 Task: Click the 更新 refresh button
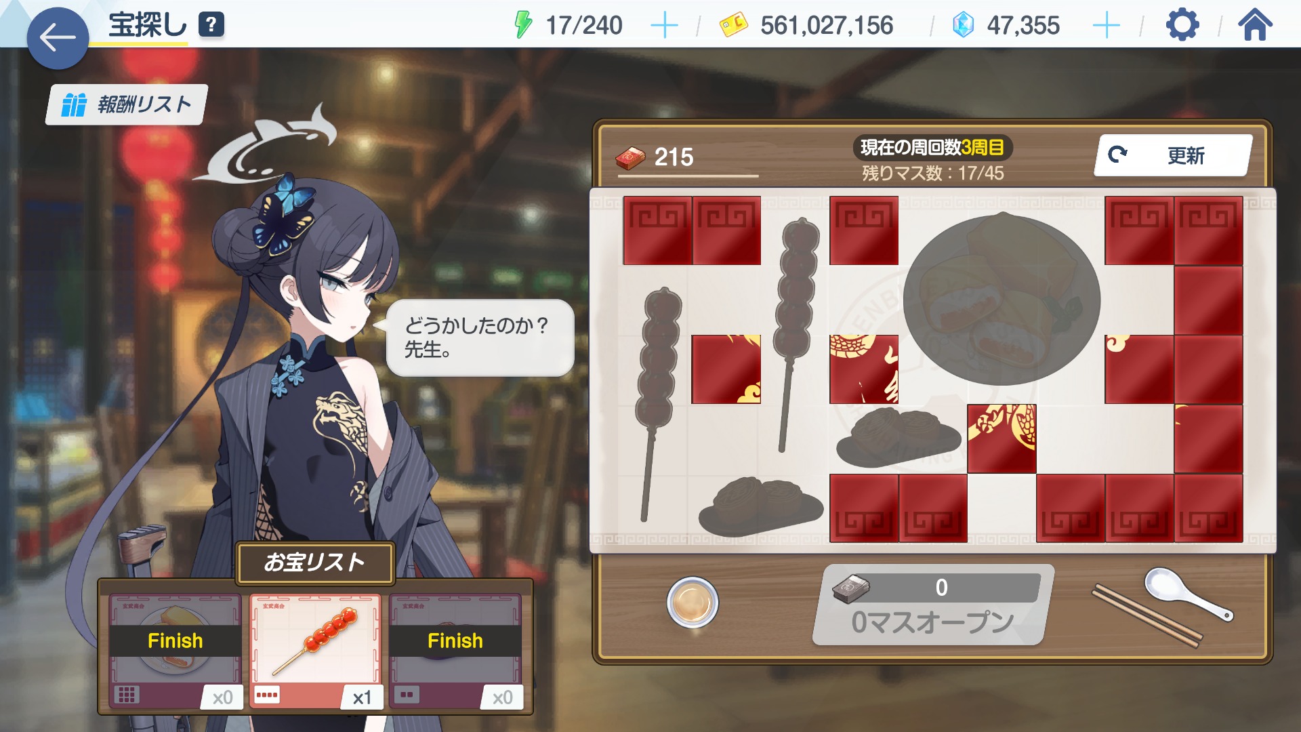click(x=1173, y=155)
